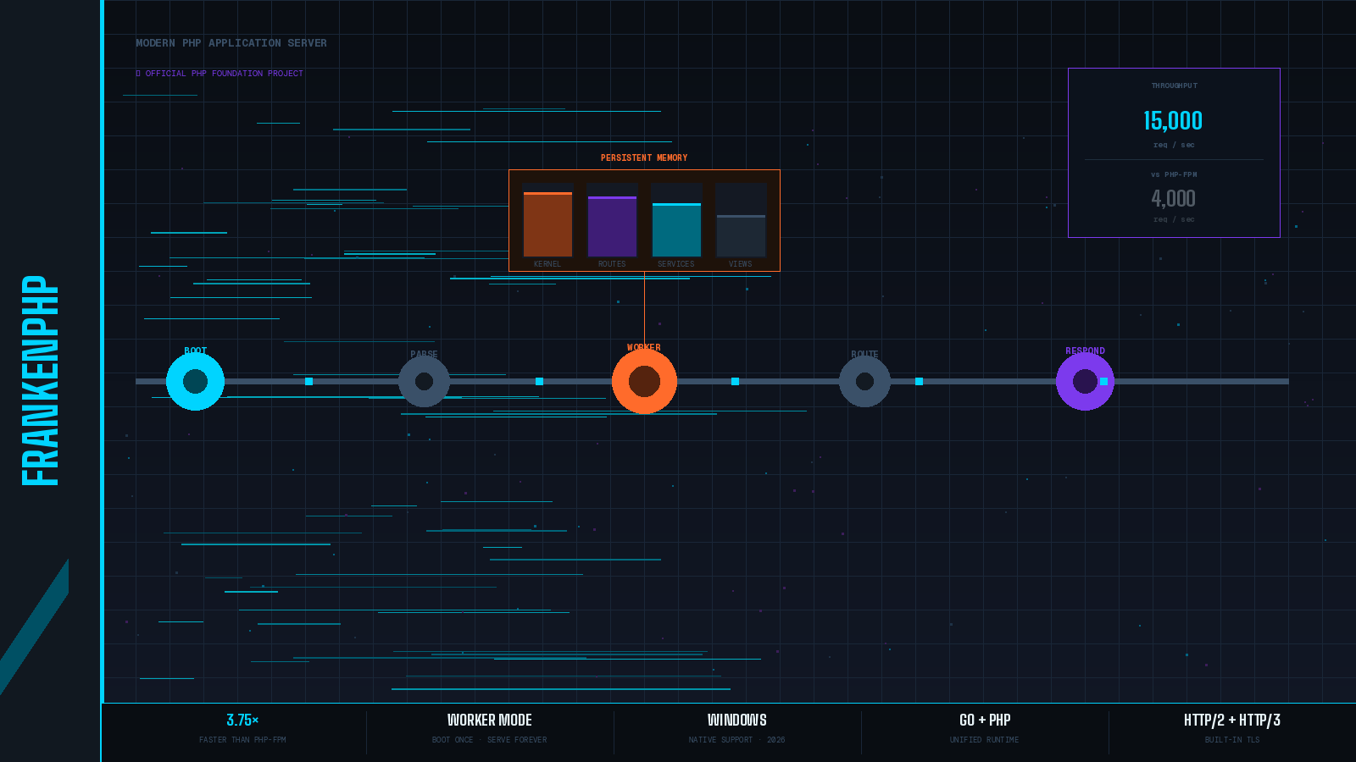The image size is (1356, 762).
Task: Click the SERVICES label under the bar
Action: pos(676,264)
